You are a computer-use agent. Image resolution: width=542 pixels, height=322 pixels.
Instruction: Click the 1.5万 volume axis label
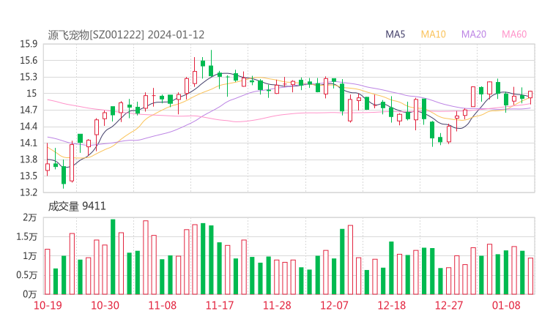[x=26, y=237]
